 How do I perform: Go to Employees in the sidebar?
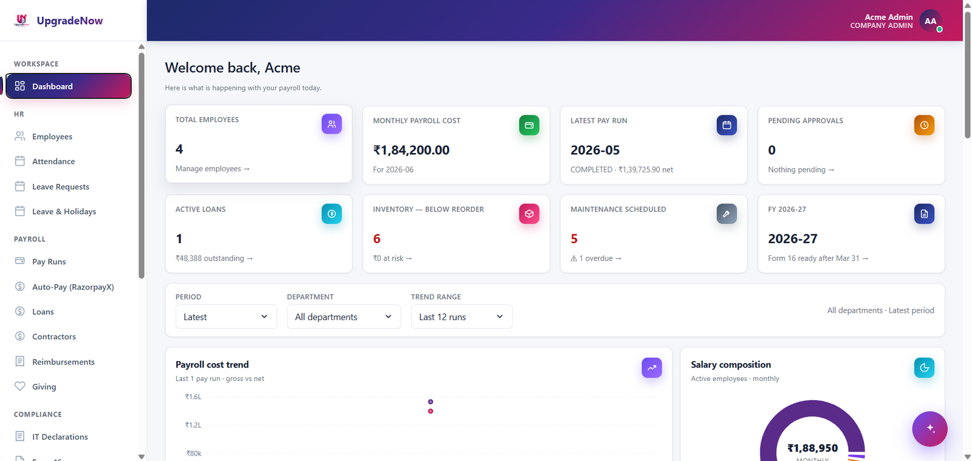point(69,136)
